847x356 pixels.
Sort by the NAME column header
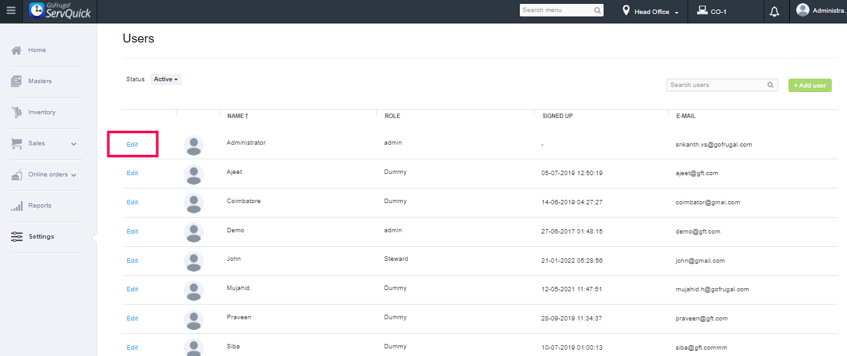pos(238,116)
